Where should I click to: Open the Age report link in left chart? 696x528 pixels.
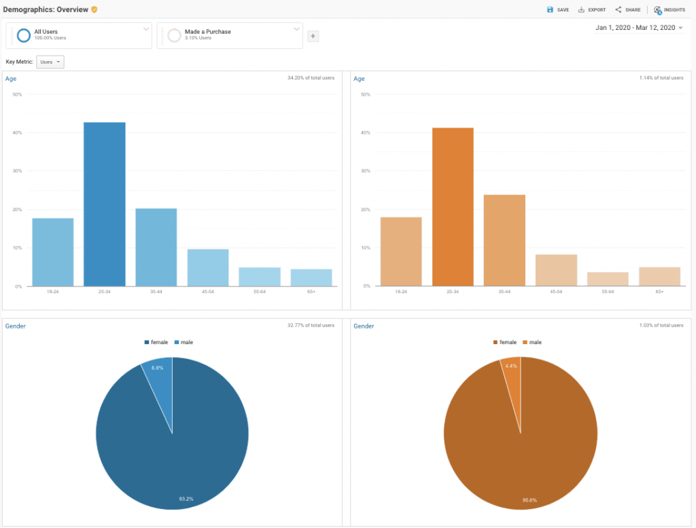[x=11, y=79]
